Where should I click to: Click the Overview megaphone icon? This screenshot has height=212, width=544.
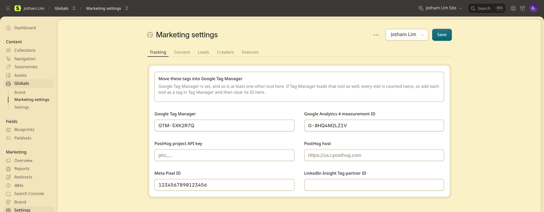(8, 160)
